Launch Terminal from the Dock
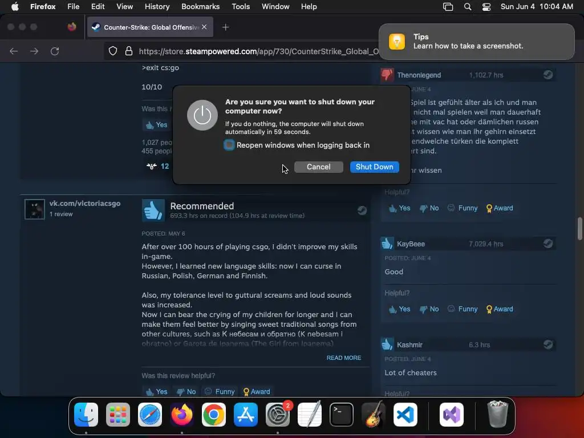The height and width of the screenshot is (438, 584). (342, 415)
